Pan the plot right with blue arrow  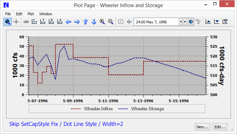click(77, 22)
